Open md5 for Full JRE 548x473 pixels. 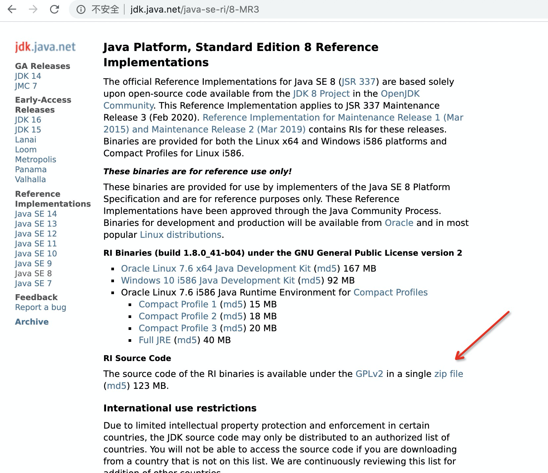[x=187, y=340]
